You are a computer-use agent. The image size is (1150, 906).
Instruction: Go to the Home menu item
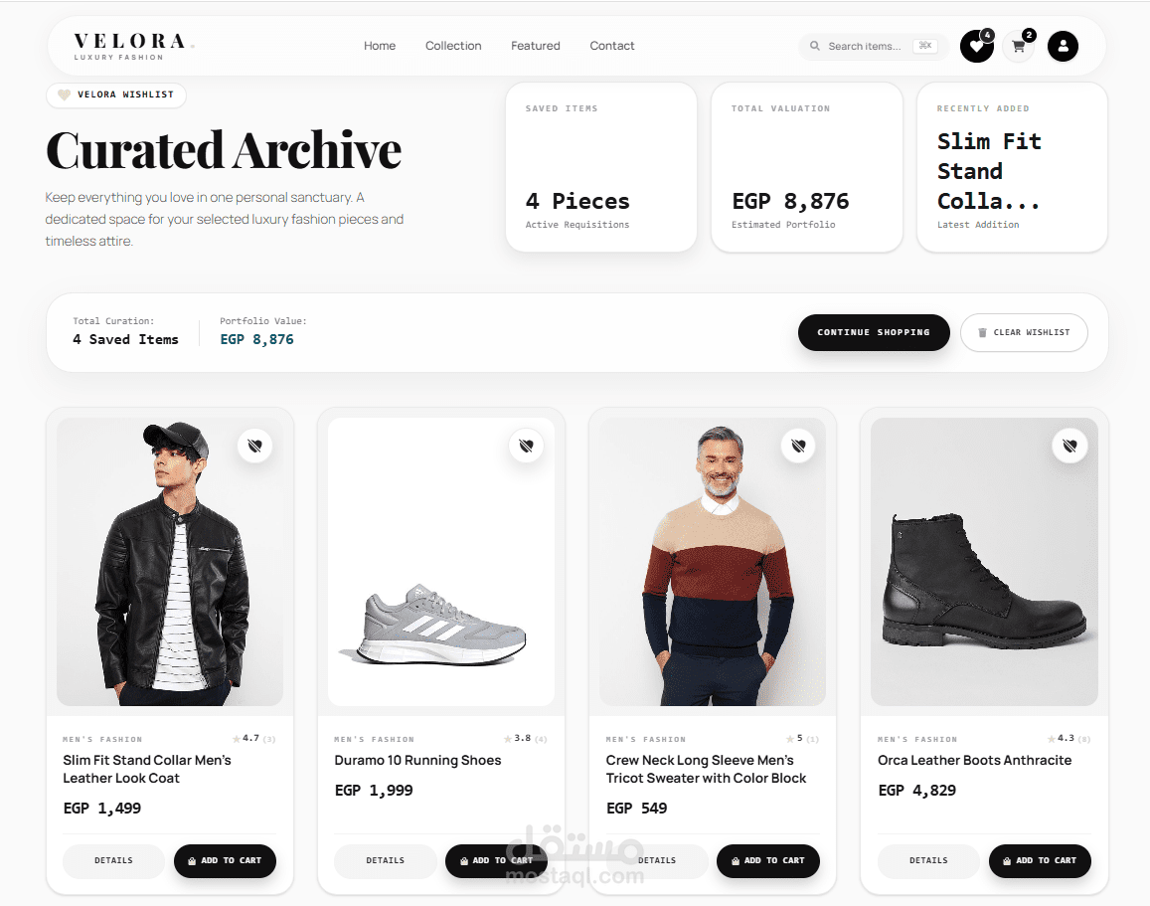[380, 46]
